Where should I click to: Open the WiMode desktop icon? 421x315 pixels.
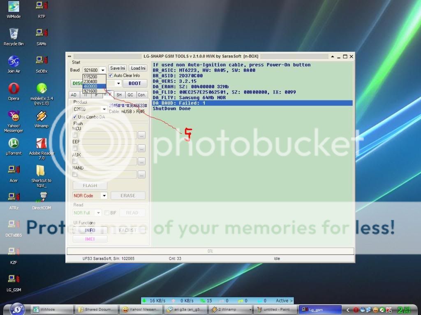pos(14,10)
